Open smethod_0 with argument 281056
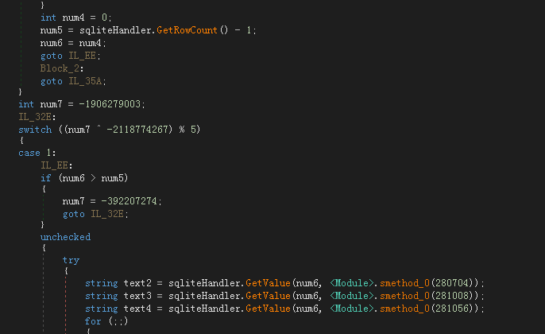545x334 pixels. click(x=404, y=309)
